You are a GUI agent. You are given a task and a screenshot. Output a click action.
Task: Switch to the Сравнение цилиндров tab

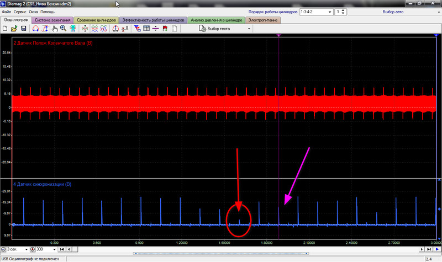[96, 20]
